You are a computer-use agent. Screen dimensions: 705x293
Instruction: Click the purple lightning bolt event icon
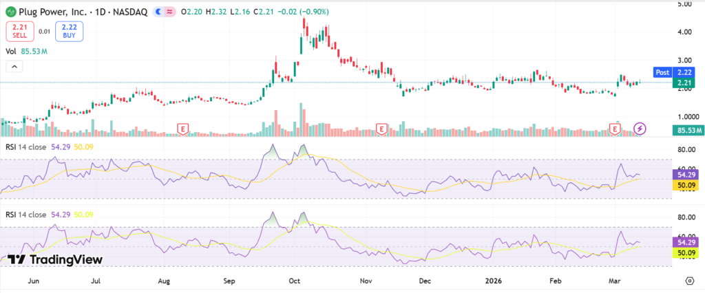coord(640,129)
